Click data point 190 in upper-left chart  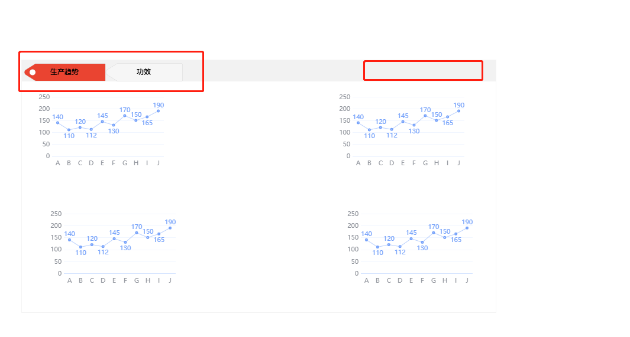(159, 111)
